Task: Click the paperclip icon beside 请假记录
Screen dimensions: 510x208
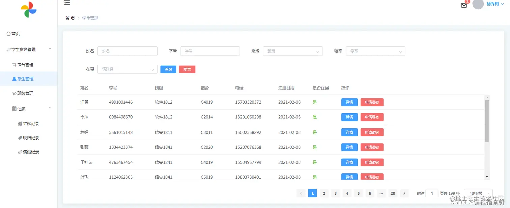Action: pyautogui.click(x=20, y=152)
